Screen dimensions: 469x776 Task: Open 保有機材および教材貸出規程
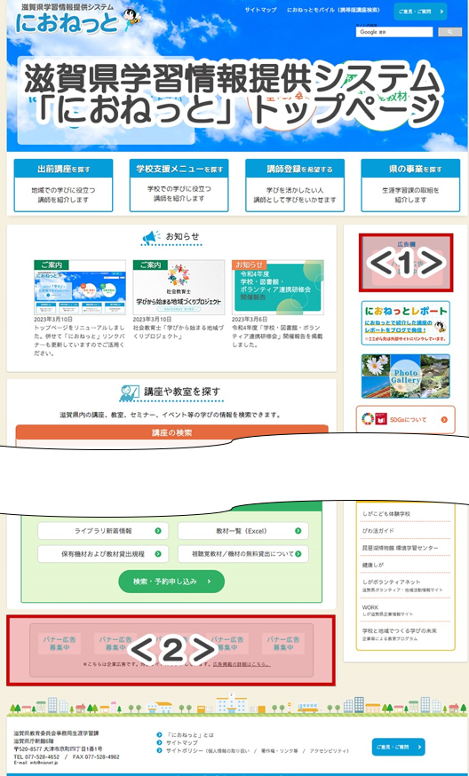click(103, 554)
